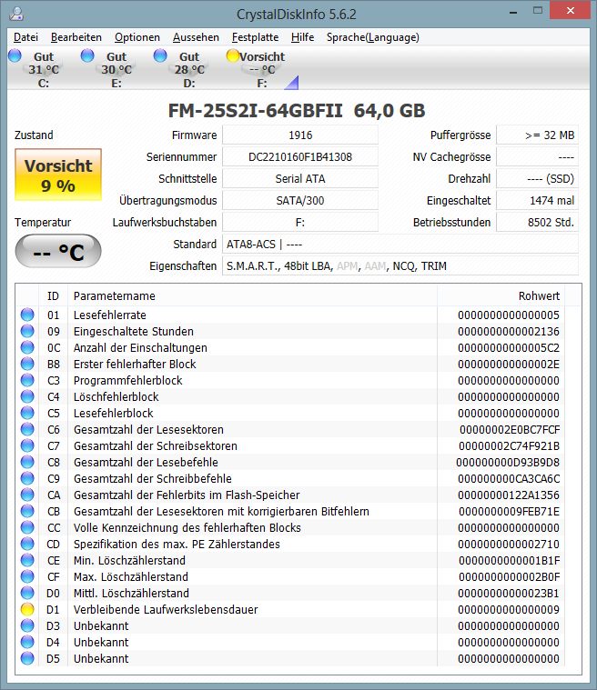Open the Optionen menu

pyautogui.click(x=137, y=37)
